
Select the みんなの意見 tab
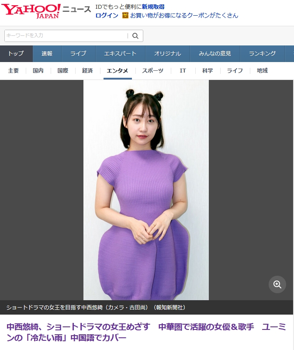pyautogui.click(x=215, y=54)
